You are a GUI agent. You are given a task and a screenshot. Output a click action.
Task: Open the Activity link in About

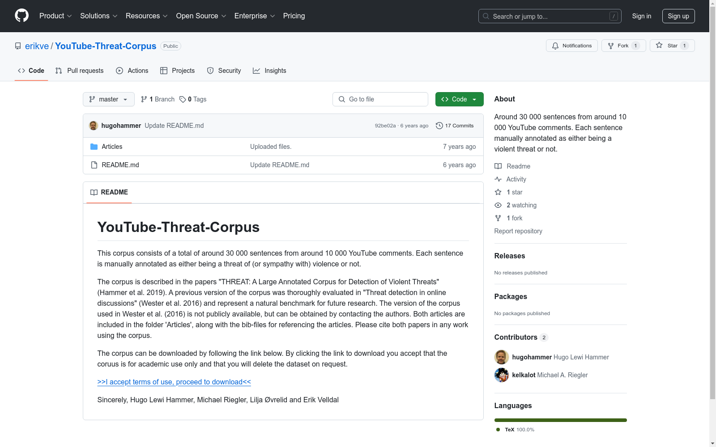click(x=510, y=179)
